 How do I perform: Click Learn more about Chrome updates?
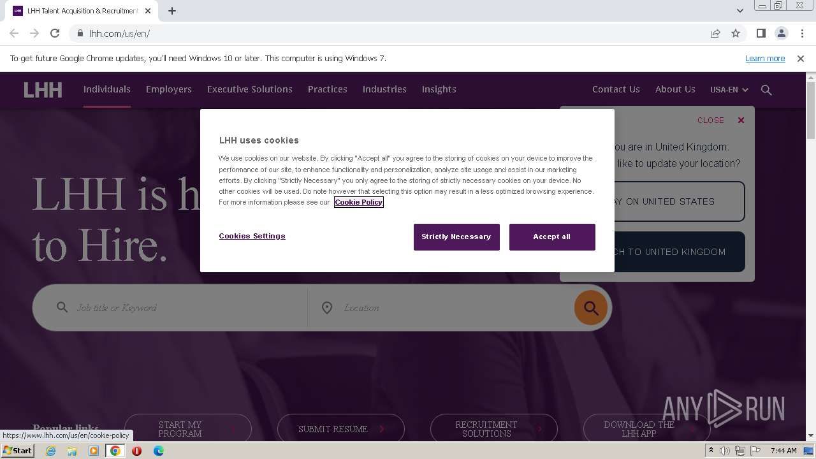(x=765, y=59)
